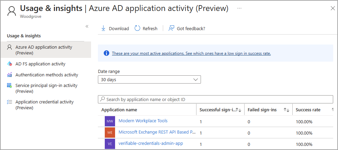
Task: Open verifiable-credentials-admin-app link
Action: coord(150,143)
